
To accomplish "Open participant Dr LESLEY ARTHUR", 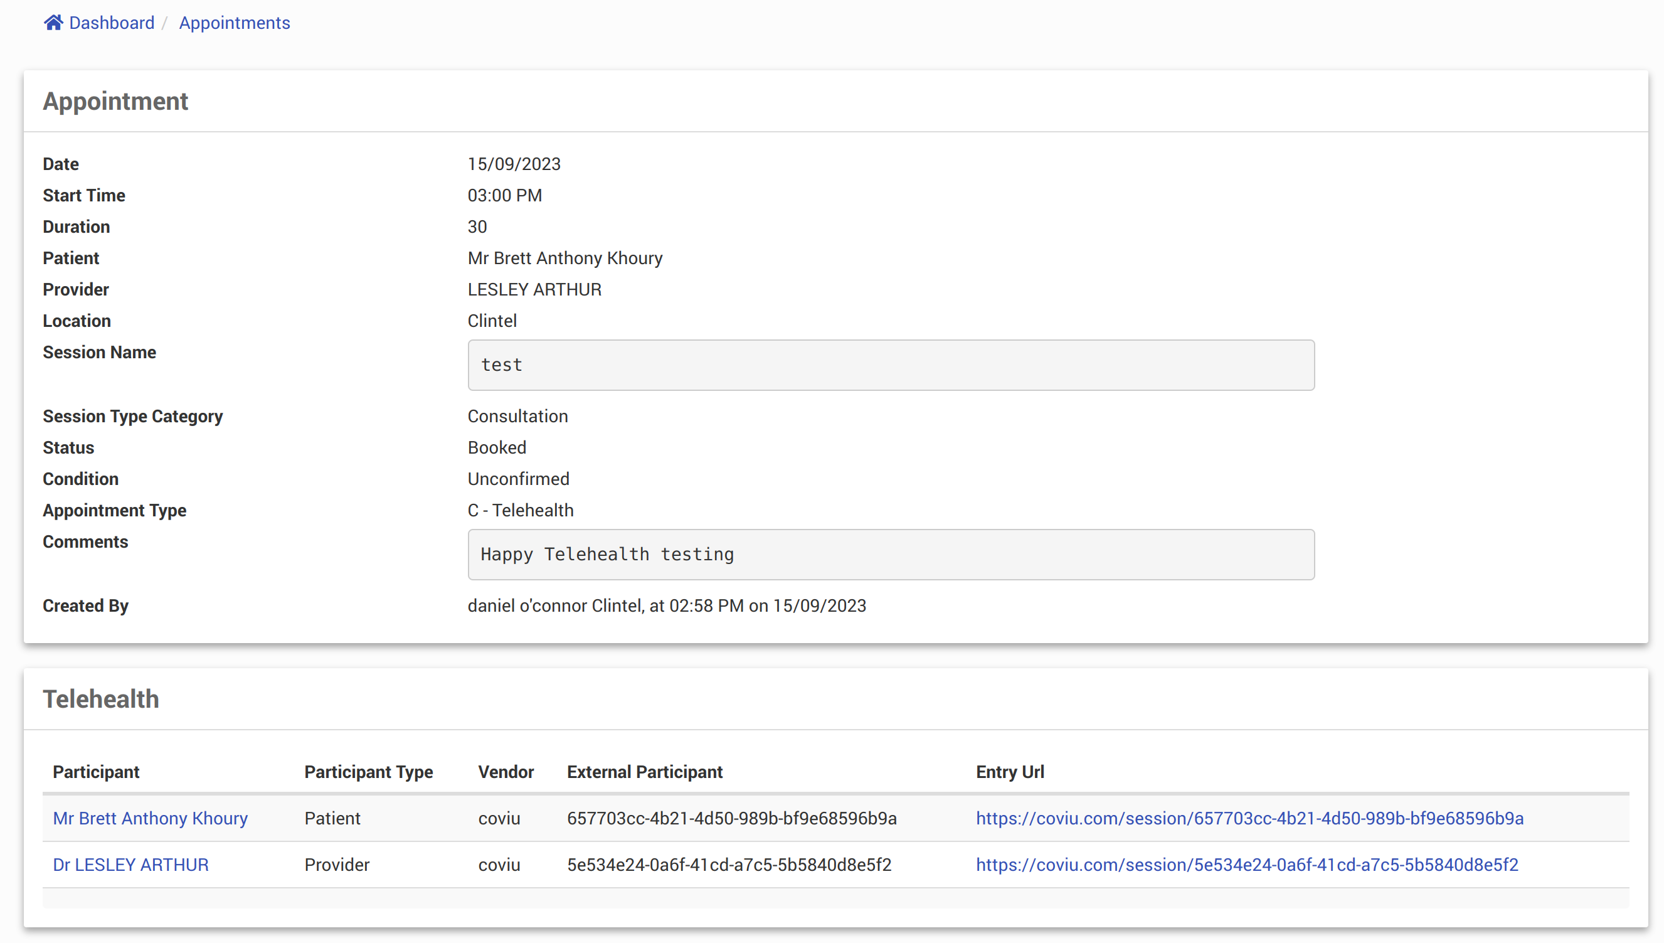I will click(131, 864).
